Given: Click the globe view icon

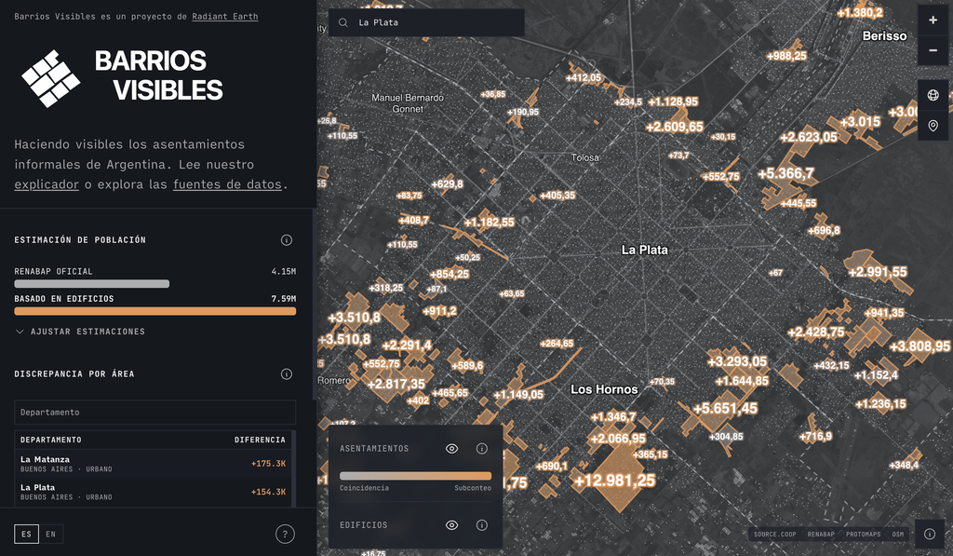Looking at the screenshot, I should point(933,95).
